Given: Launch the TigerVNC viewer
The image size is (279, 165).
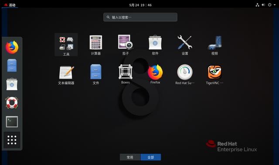Looking at the screenshot, I should 214,74.
